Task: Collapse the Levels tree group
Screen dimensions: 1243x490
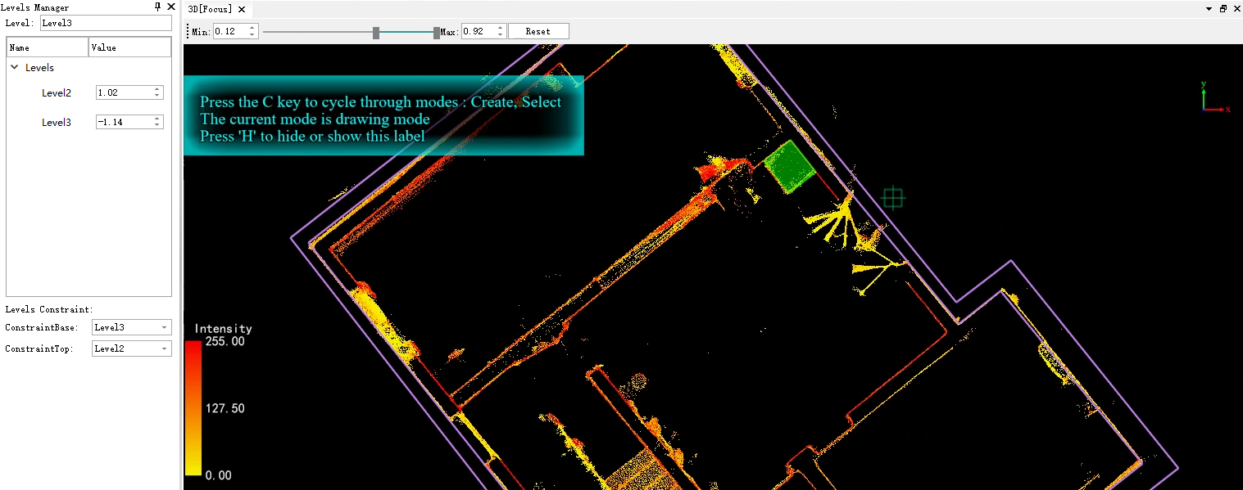Action: tap(15, 68)
